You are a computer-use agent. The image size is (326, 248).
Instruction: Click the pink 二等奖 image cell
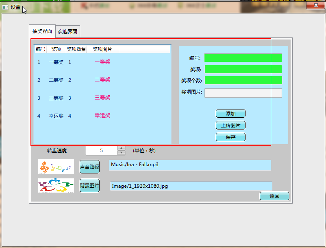tap(102, 80)
